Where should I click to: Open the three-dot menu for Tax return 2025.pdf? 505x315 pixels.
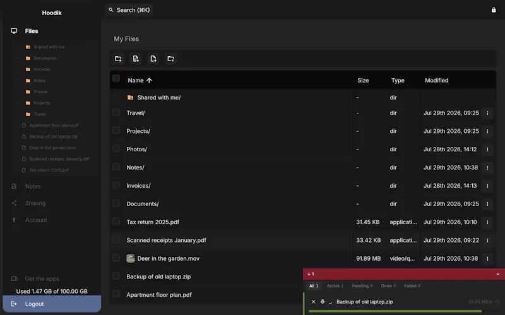coord(487,222)
